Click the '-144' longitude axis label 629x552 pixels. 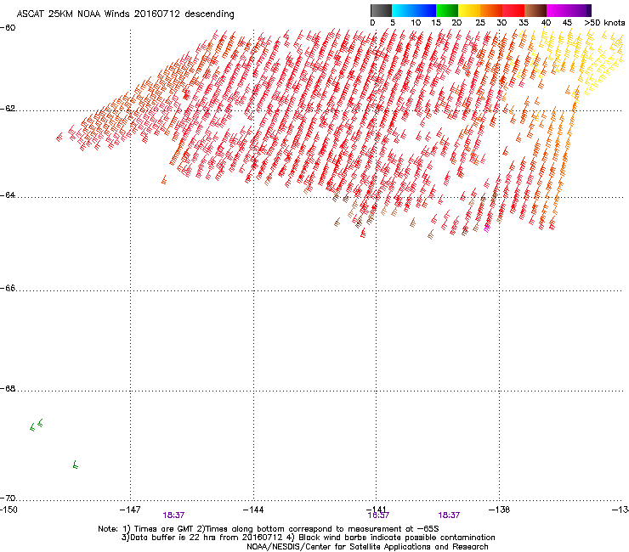(x=253, y=510)
